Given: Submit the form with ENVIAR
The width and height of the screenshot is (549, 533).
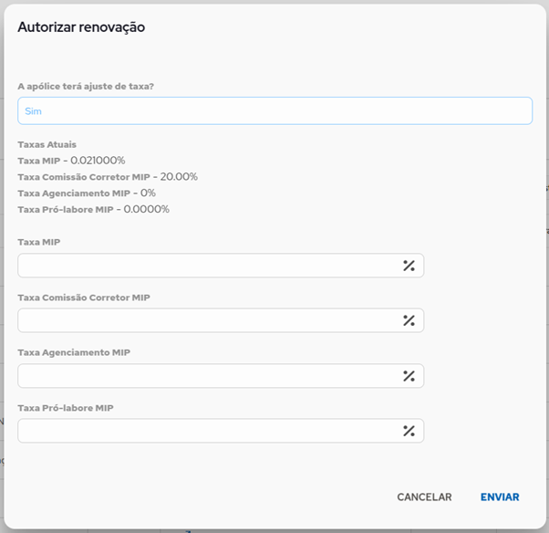Looking at the screenshot, I should [x=500, y=496].
